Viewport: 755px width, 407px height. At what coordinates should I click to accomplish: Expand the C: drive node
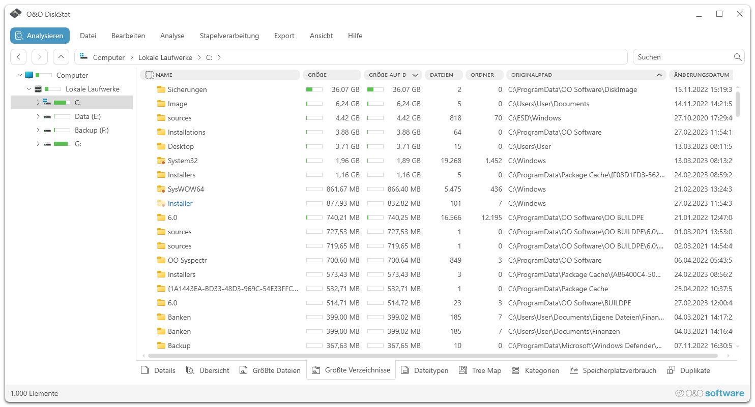(x=38, y=103)
